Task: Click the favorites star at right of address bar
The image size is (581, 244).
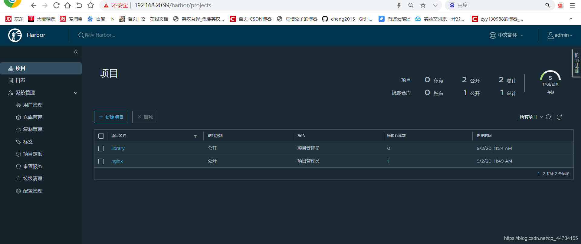Action: pyautogui.click(x=423, y=5)
